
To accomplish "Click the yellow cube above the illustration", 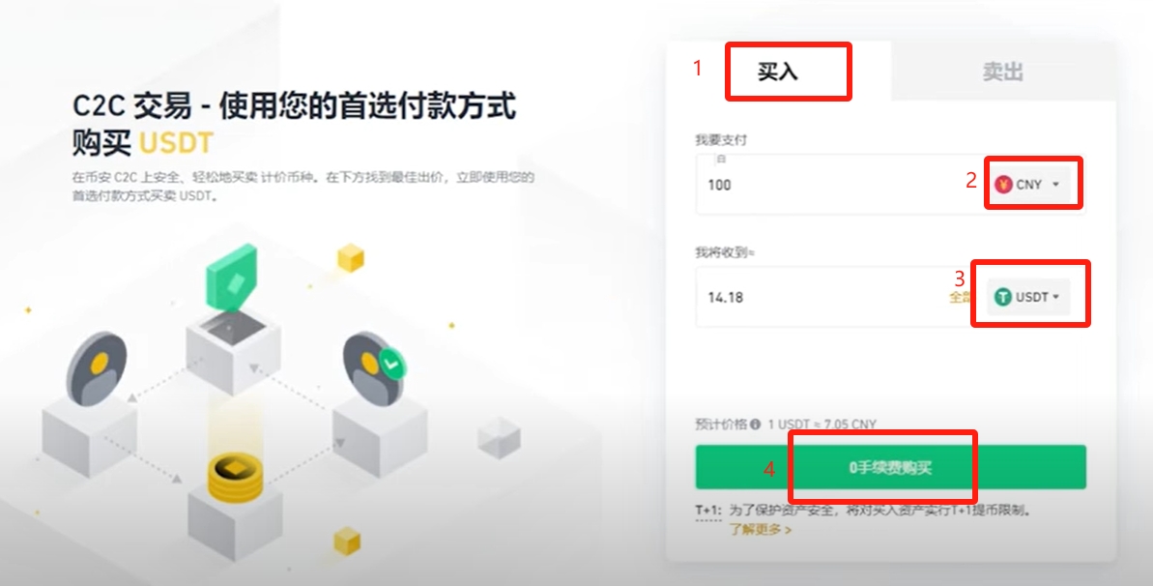I will pyautogui.click(x=351, y=257).
